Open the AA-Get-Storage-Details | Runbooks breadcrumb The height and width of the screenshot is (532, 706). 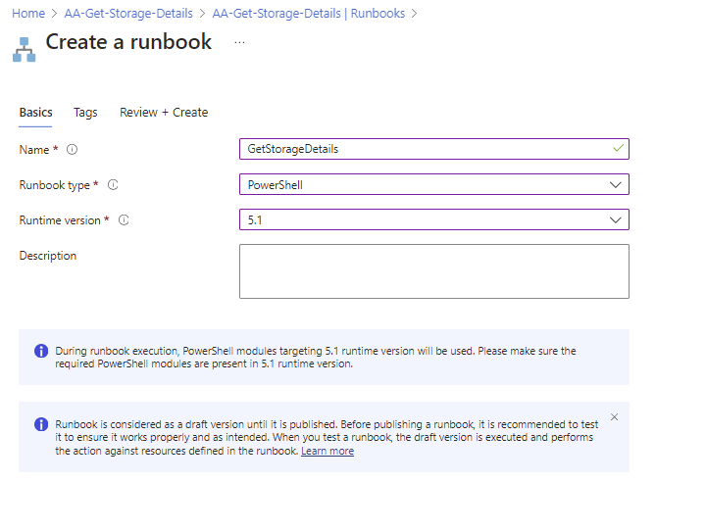click(x=309, y=14)
